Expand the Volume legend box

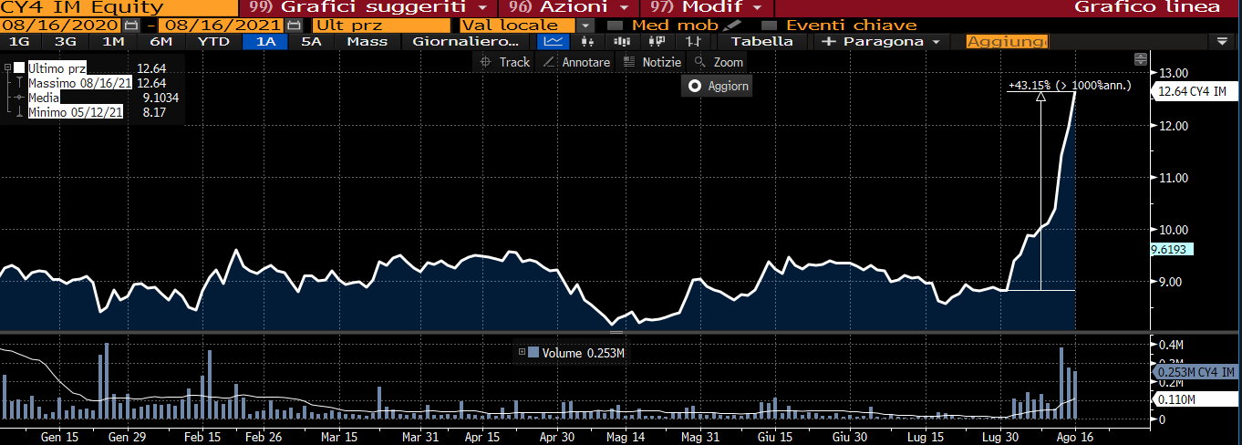tap(522, 352)
